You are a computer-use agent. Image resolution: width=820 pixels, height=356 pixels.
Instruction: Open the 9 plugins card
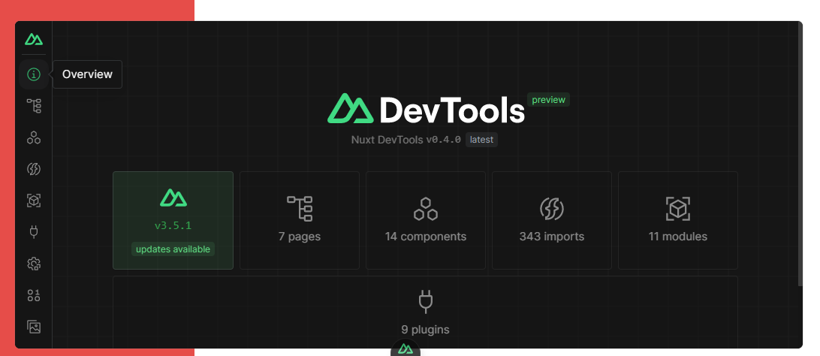tap(425, 312)
